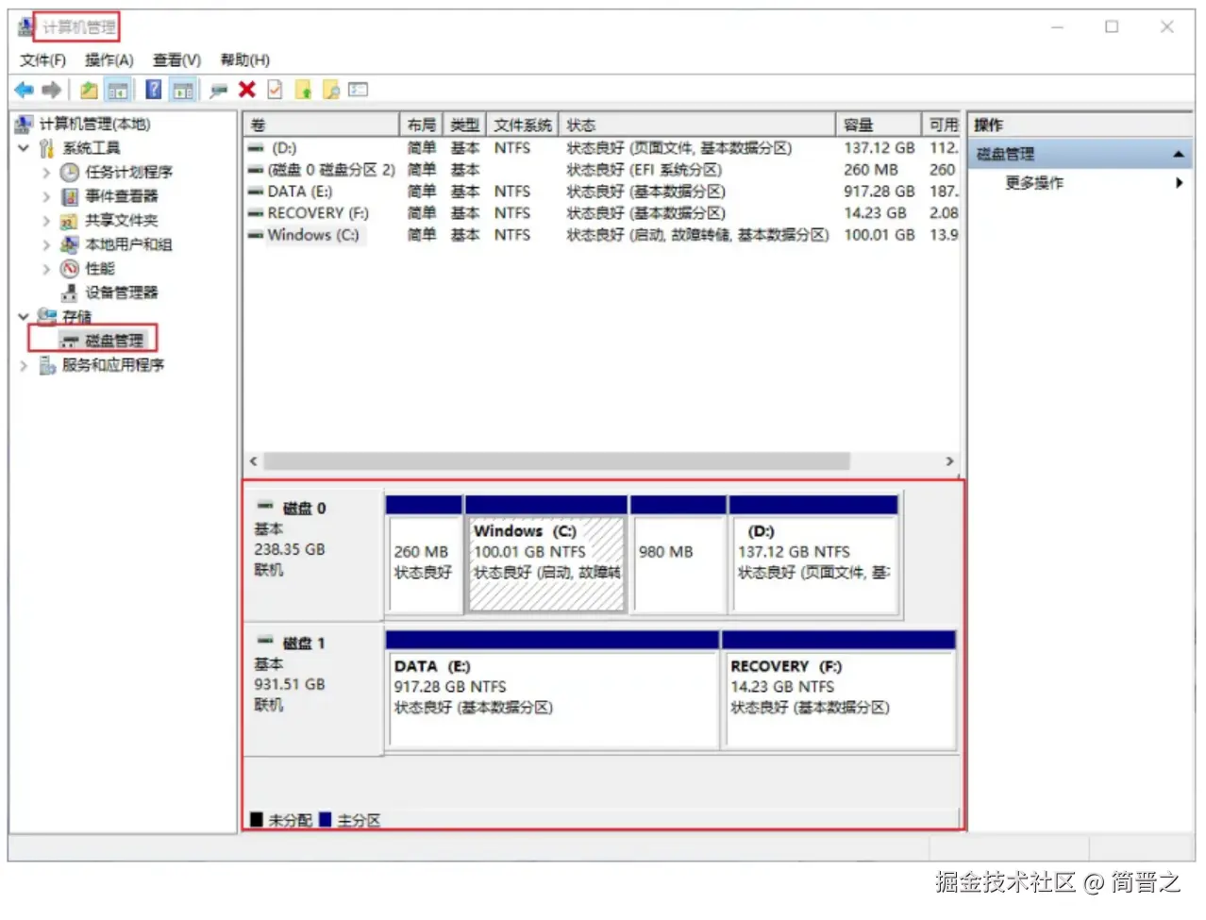Click the Forward arrow toolbar icon
Viewport: 1206px width, 920px height.
tap(52, 90)
